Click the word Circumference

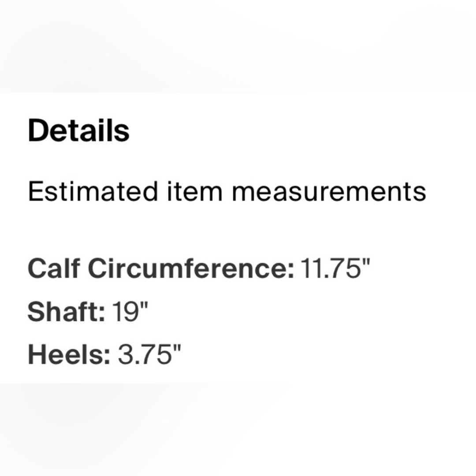[x=191, y=268]
